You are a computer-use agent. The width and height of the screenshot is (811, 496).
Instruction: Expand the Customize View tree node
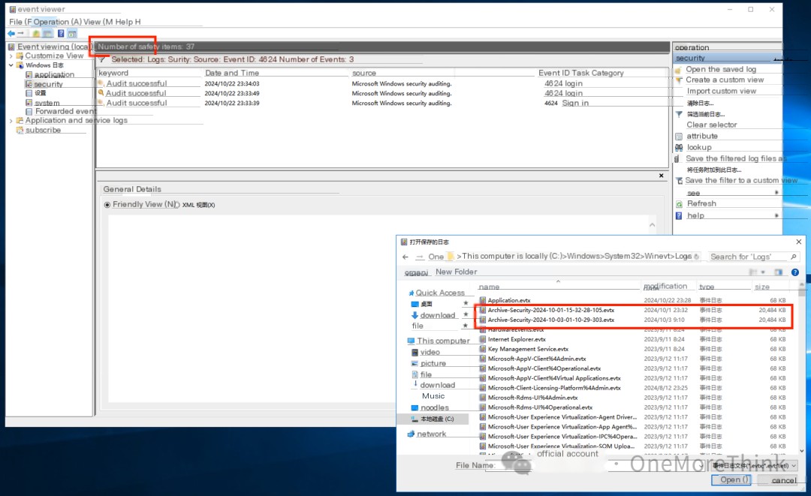[x=11, y=56]
